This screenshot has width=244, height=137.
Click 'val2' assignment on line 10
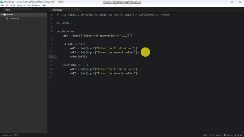[x=104, y=53]
